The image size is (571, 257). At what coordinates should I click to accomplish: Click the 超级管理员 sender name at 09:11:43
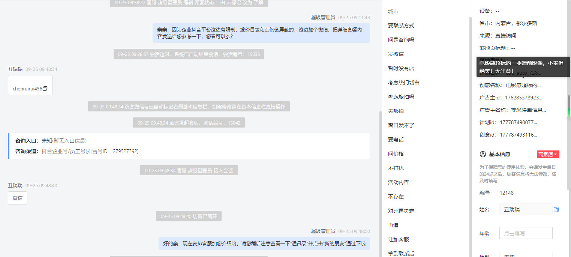323,17
